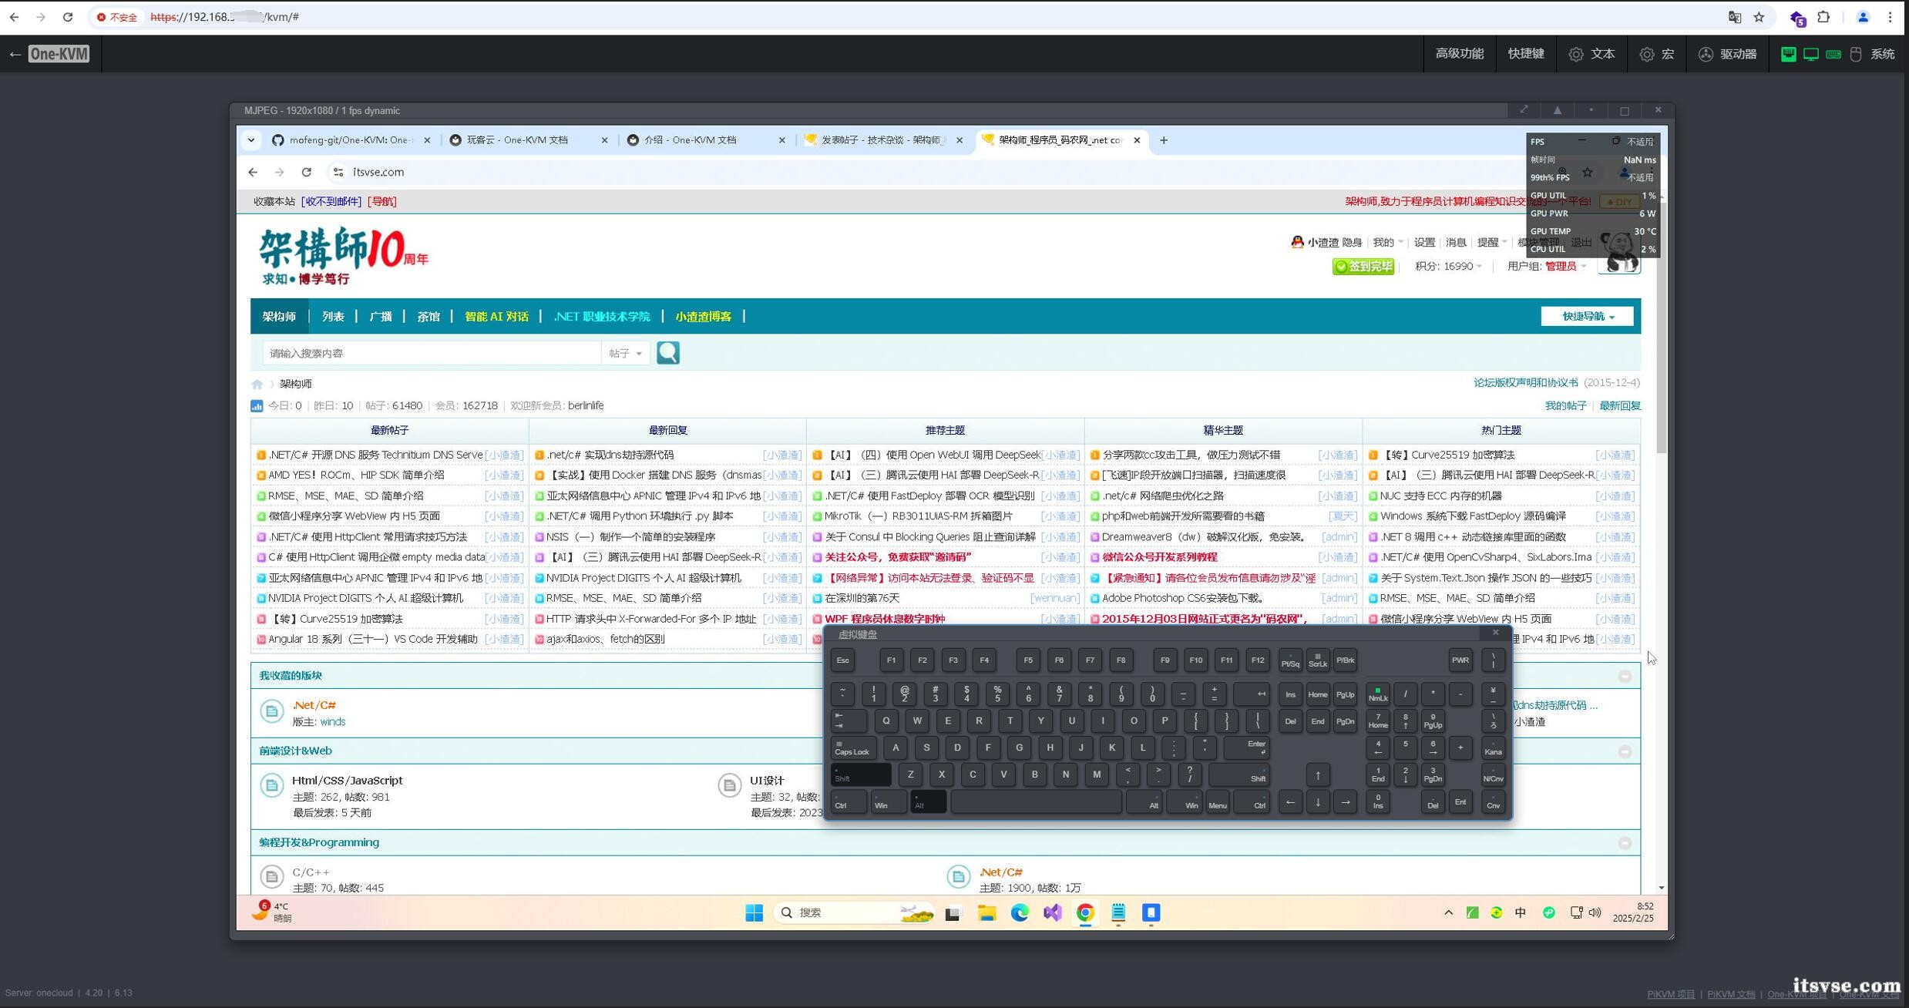
Task: Open the 积分: 16990 dropdown
Action: pyautogui.click(x=1448, y=267)
